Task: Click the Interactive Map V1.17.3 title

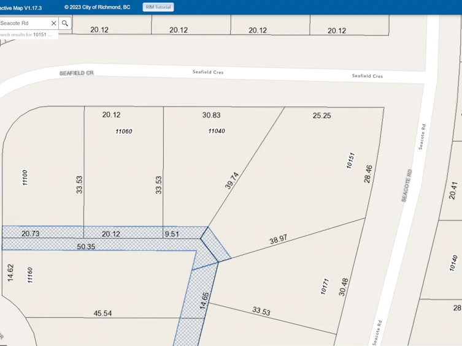Action: (21, 8)
